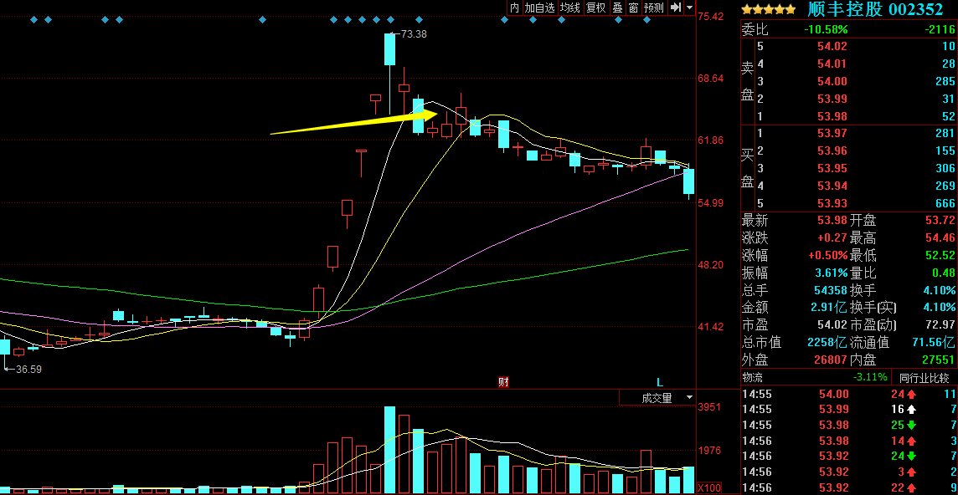Toggle the 叠 overlay option
Image resolution: width=958 pixels, height=495 pixels.
[617, 8]
